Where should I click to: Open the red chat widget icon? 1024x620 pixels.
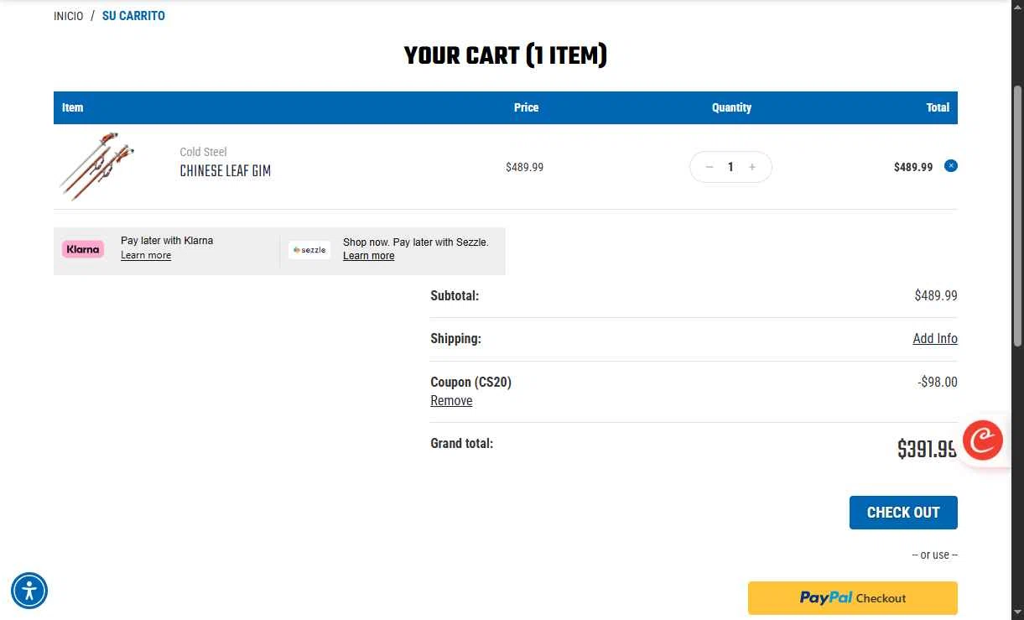coord(983,439)
